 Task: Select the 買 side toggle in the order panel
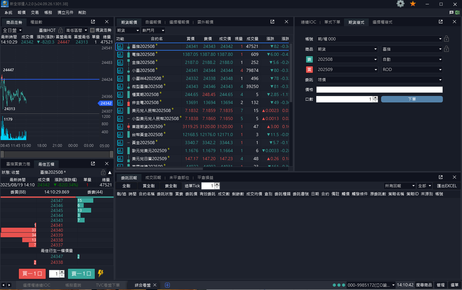[309, 69]
